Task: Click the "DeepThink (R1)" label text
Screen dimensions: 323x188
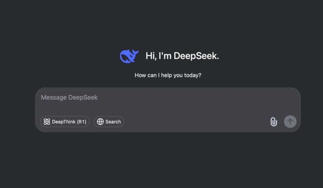Action: pos(69,122)
